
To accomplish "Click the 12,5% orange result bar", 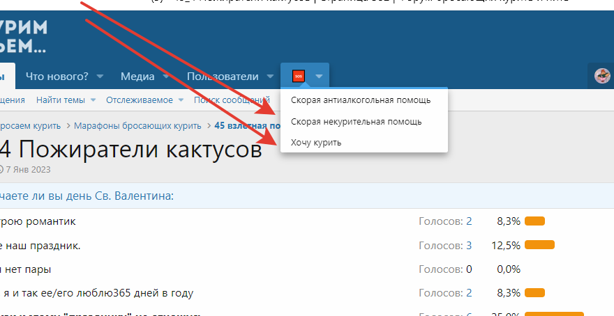I will pos(539,245).
